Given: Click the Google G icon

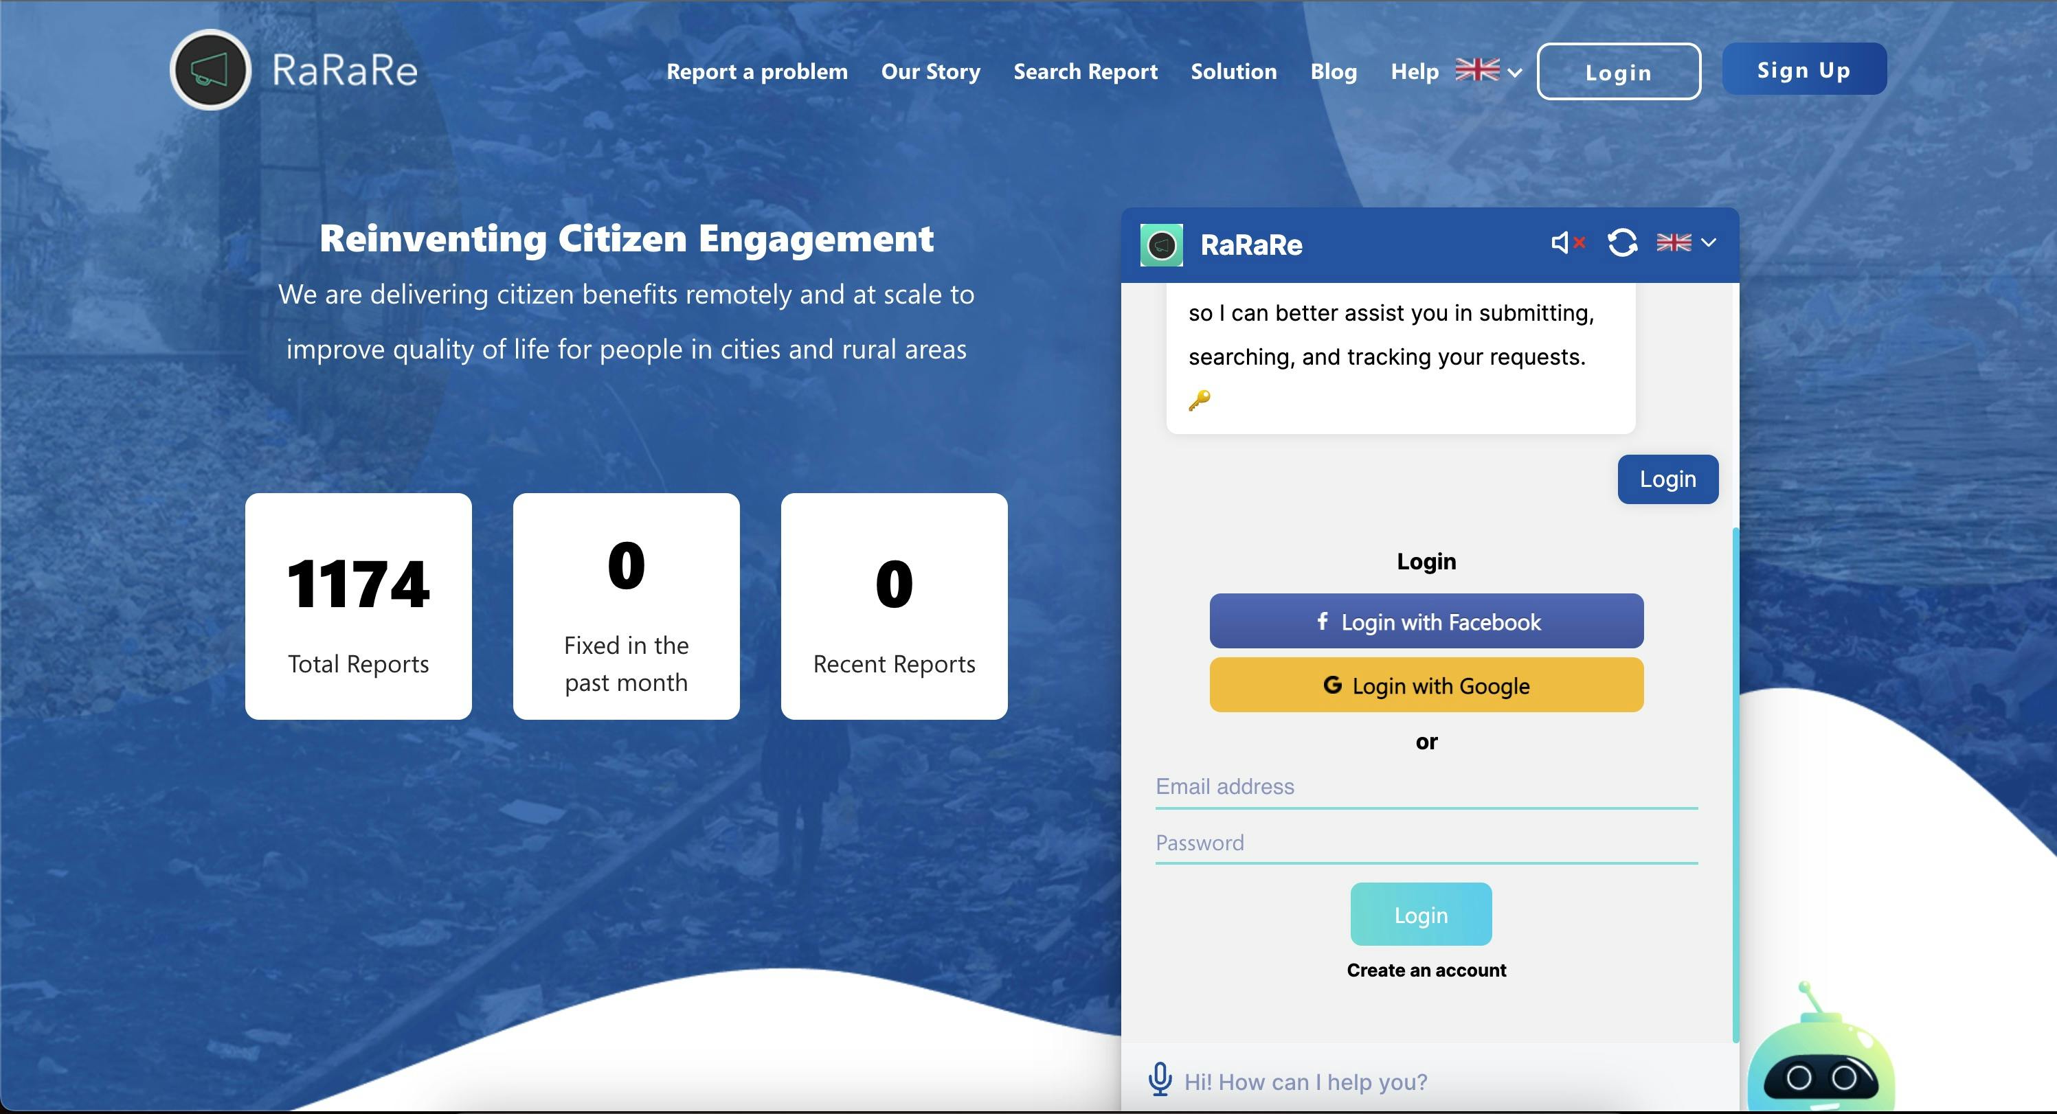Looking at the screenshot, I should click(x=1333, y=685).
